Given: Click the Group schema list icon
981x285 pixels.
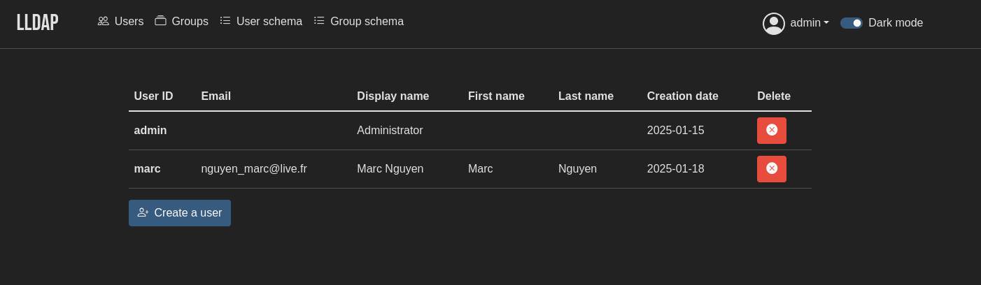Looking at the screenshot, I should pos(319,21).
